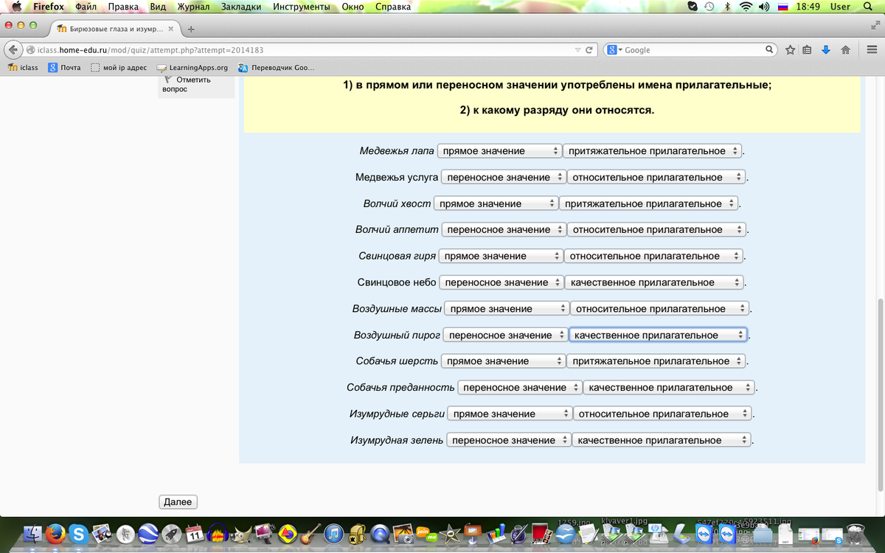885x553 pixels.
Task: Open Firefox downloads arrow
Action: (826, 50)
